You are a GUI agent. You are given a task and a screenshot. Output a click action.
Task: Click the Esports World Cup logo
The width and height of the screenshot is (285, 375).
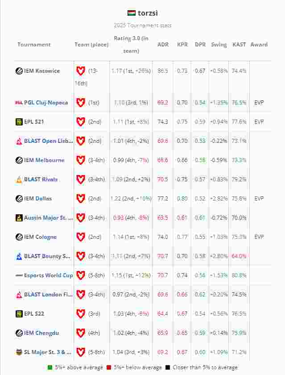pyautogui.click(x=19, y=275)
